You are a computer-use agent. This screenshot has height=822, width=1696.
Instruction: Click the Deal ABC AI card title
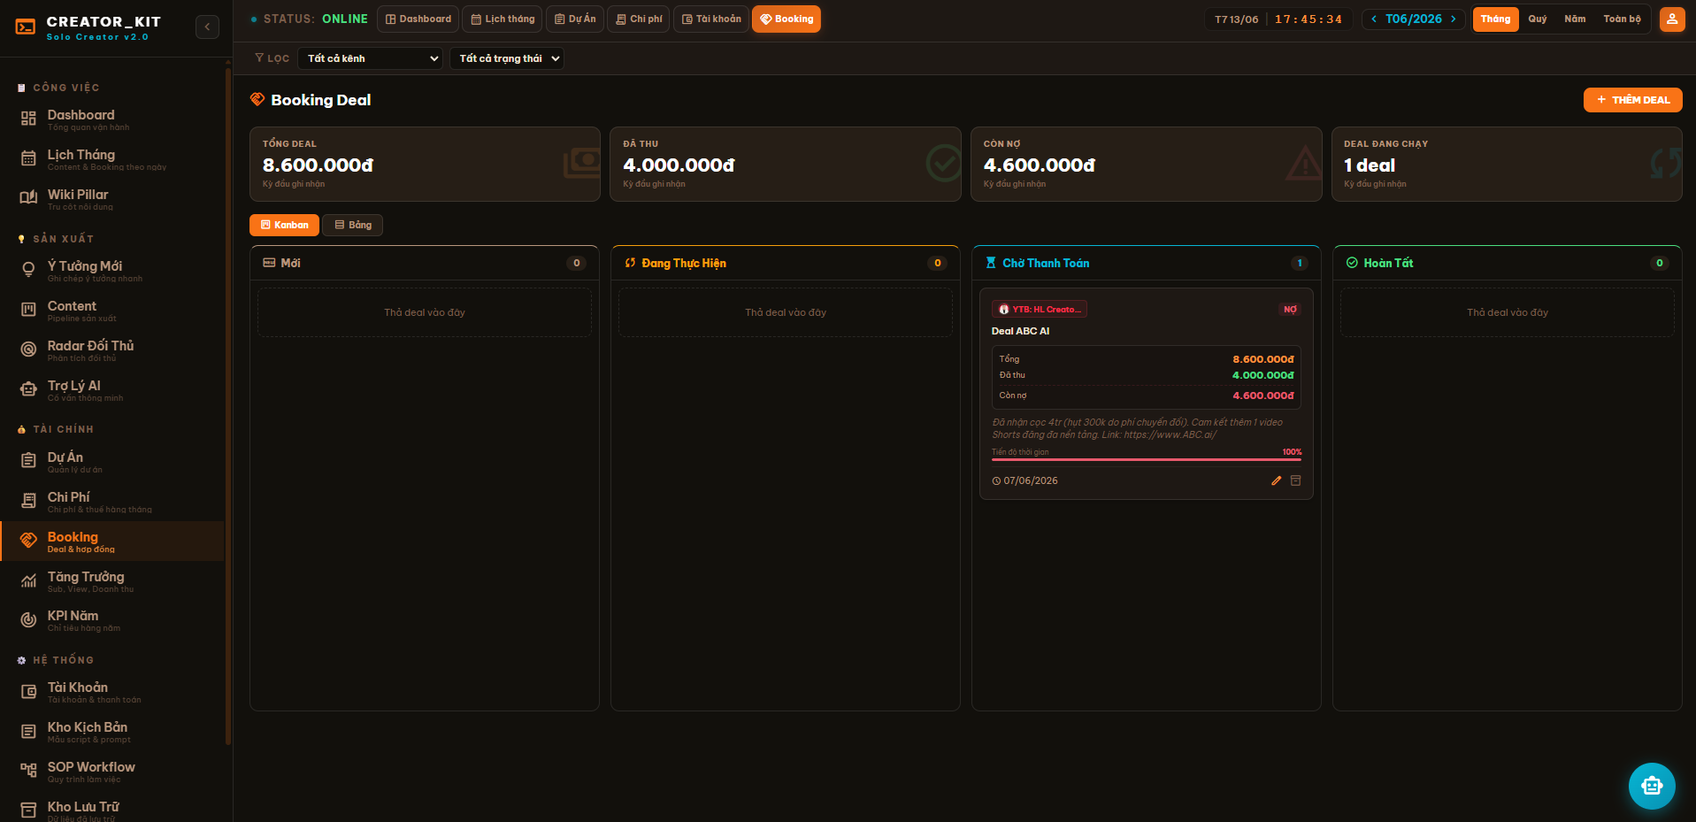pyautogui.click(x=1020, y=331)
